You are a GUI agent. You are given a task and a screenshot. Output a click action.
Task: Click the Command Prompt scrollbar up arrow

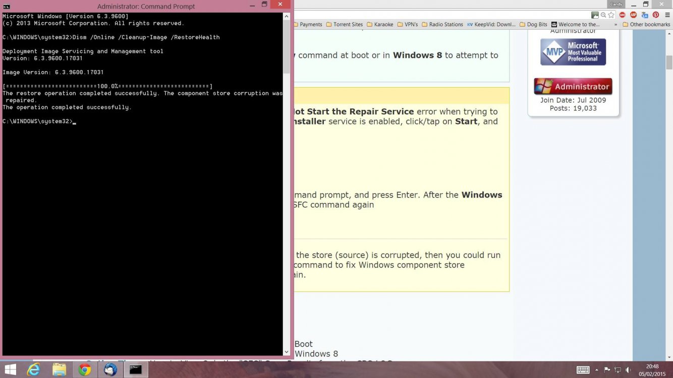[287, 17]
